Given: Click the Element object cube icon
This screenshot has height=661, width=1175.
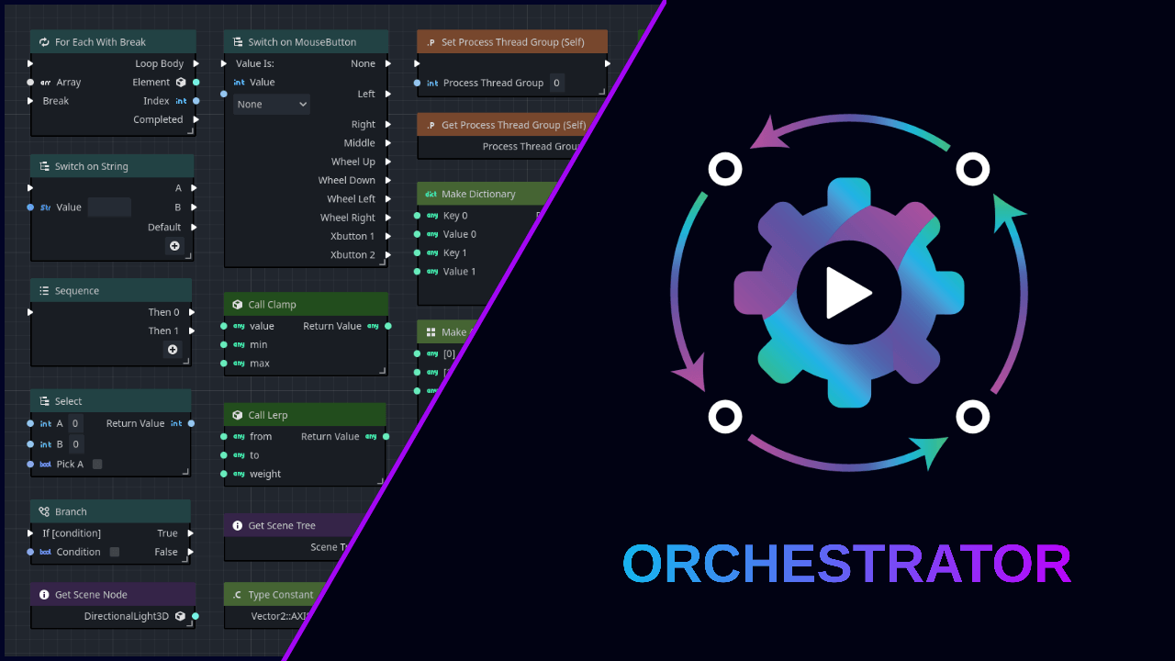Looking at the screenshot, I should click(x=181, y=83).
